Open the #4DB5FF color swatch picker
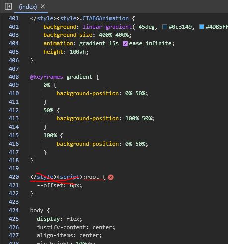The image size is (228, 244). click(x=202, y=27)
